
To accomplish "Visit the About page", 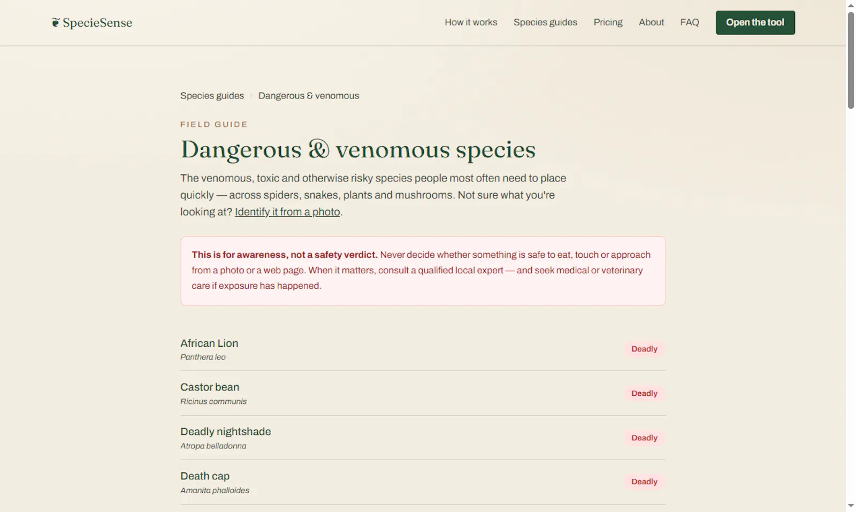I will coord(651,22).
